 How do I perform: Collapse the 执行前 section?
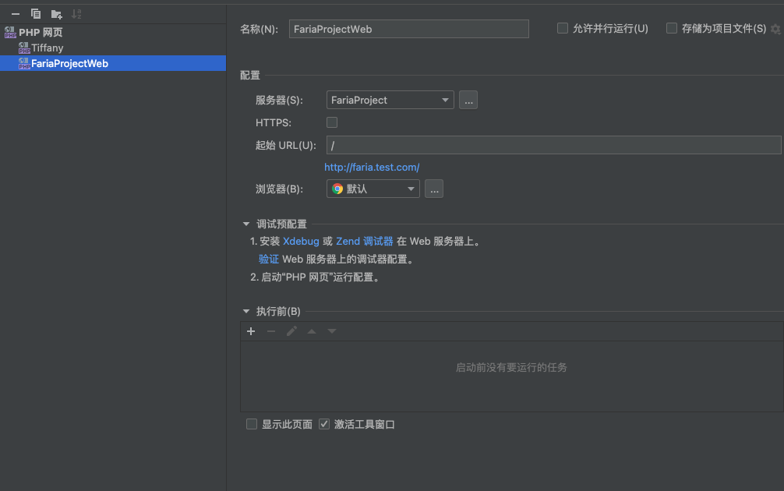pos(246,312)
